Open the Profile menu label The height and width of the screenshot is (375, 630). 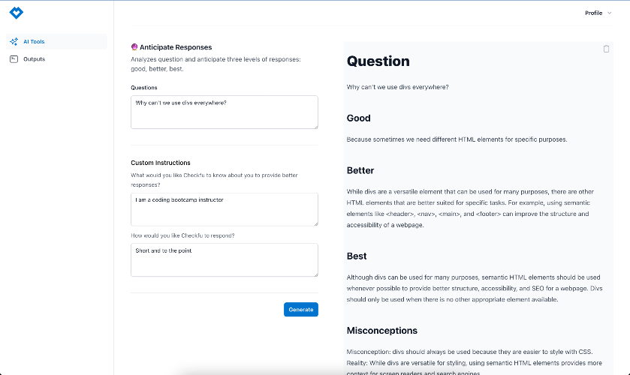coord(593,13)
